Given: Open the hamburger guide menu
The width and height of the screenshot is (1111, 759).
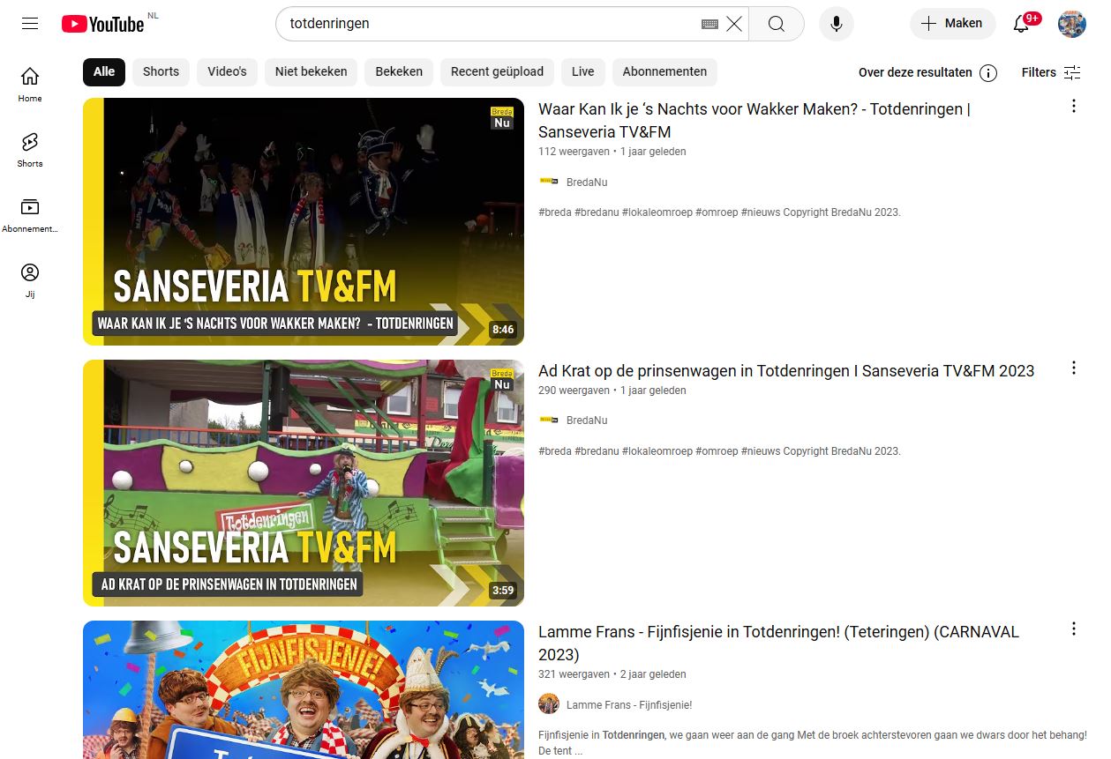Looking at the screenshot, I should pos(30,24).
